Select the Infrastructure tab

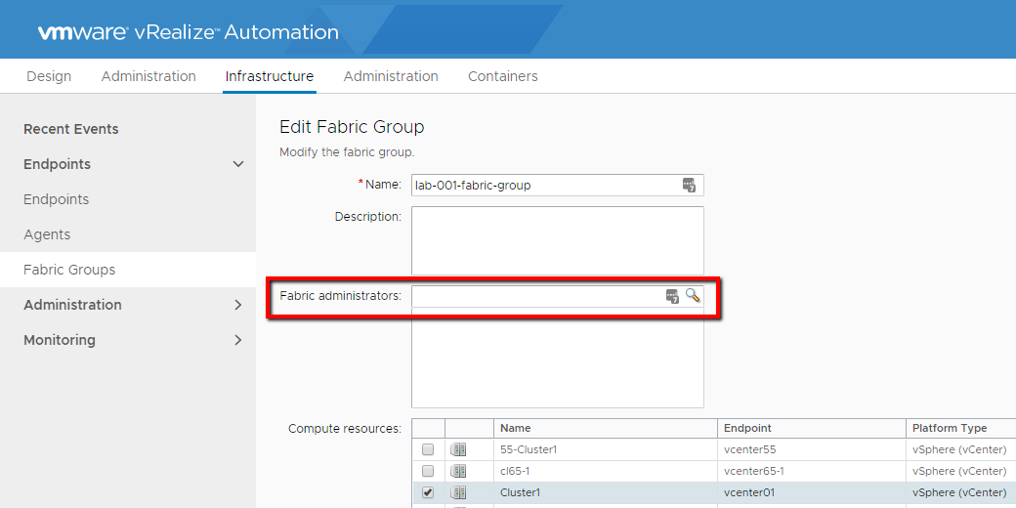(270, 76)
